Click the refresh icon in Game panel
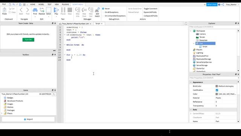 tap(54, 94)
